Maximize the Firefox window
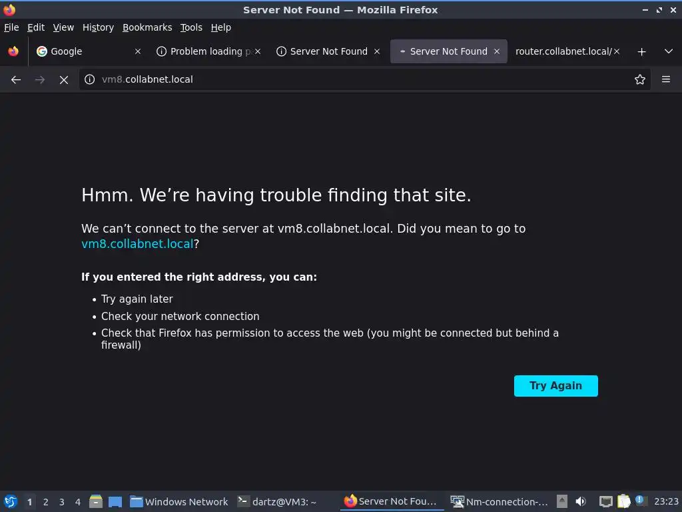Image resolution: width=682 pixels, height=512 pixels. coord(659,9)
